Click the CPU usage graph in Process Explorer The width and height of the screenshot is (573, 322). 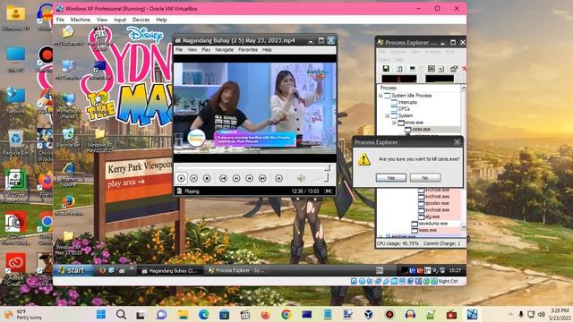[399, 79]
